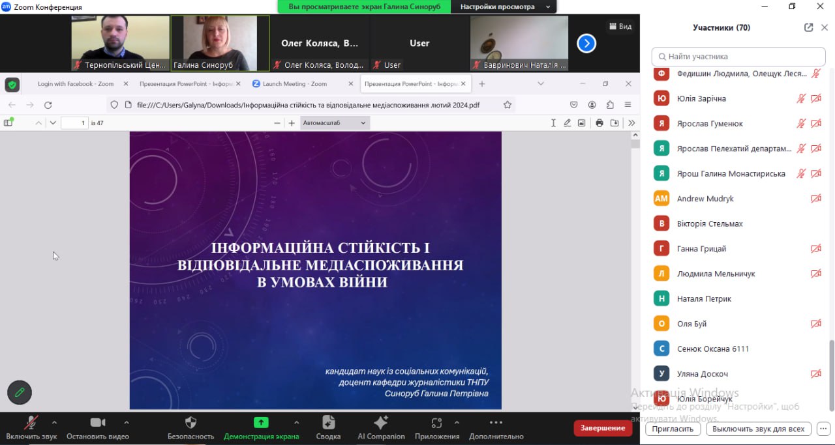The width and height of the screenshot is (835, 445).
Task: Open the Приложения apps icon
Action: pyautogui.click(x=436, y=422)
